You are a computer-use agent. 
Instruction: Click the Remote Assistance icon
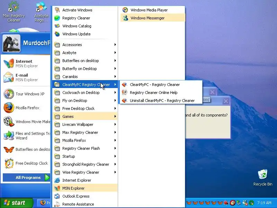57,204
